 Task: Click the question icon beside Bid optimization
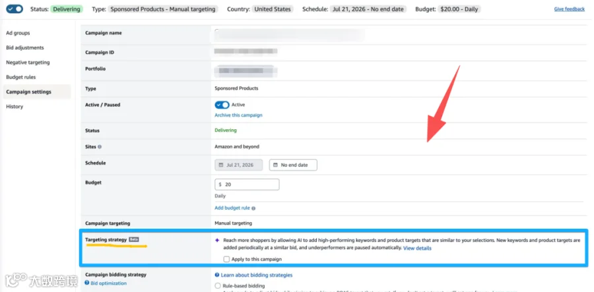coord(87,283)
